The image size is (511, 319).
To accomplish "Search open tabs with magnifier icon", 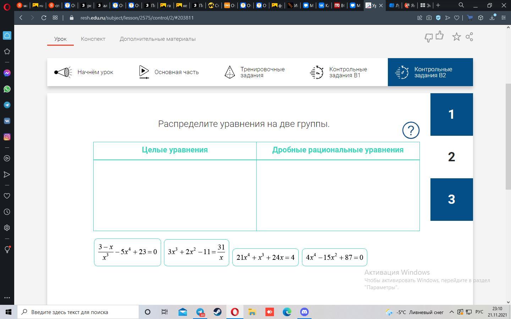I will tap(461, 5).
